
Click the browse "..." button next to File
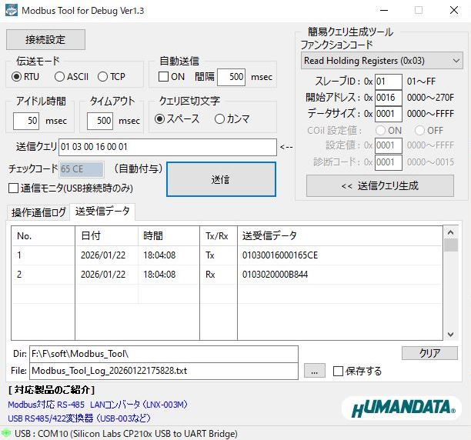point(314,371)
